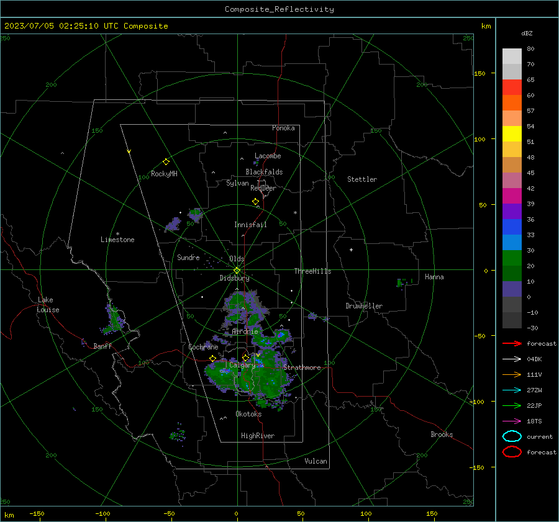The image size is (559, 522).
Task: Select the Lacombe label
Action: coord(268,156)
